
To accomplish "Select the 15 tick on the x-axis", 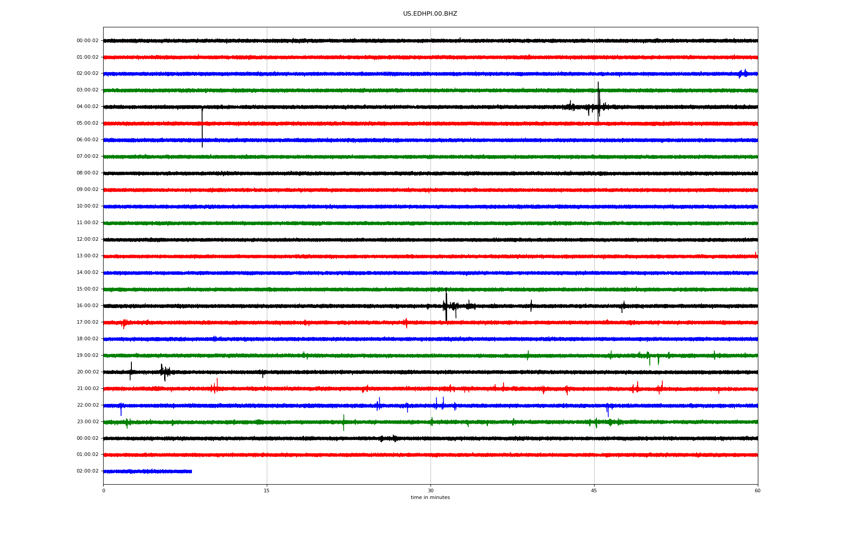I will 267,490.
